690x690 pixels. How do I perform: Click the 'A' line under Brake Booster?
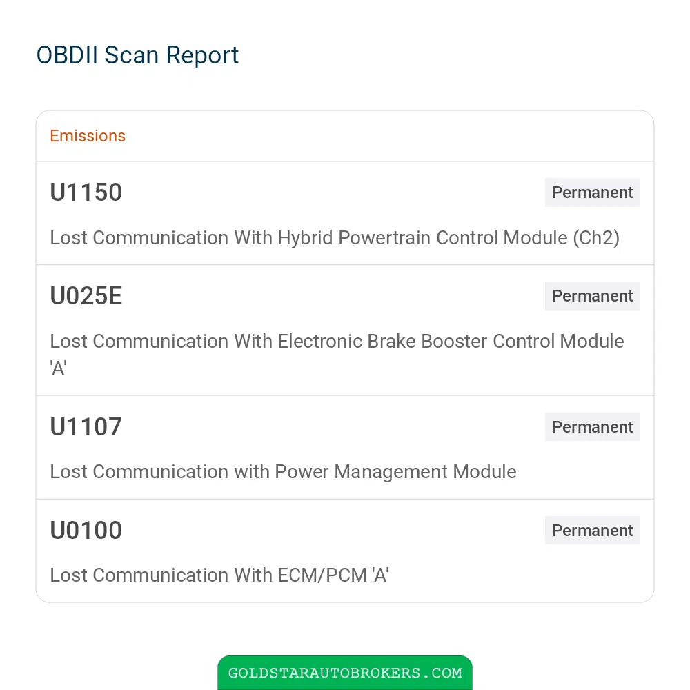[58, 368]
